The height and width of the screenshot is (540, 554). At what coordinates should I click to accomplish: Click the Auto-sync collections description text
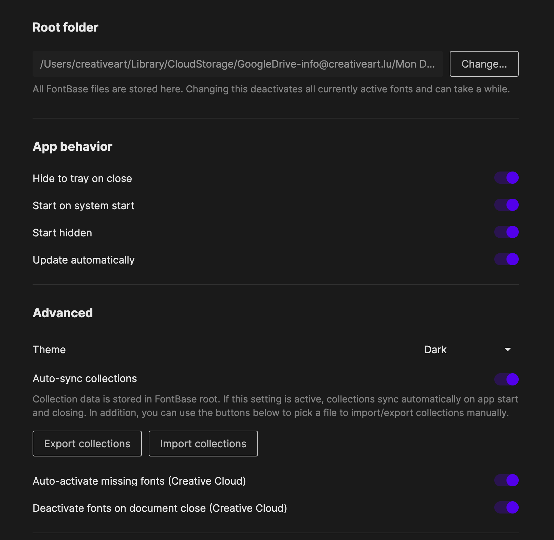pos(275,406)
